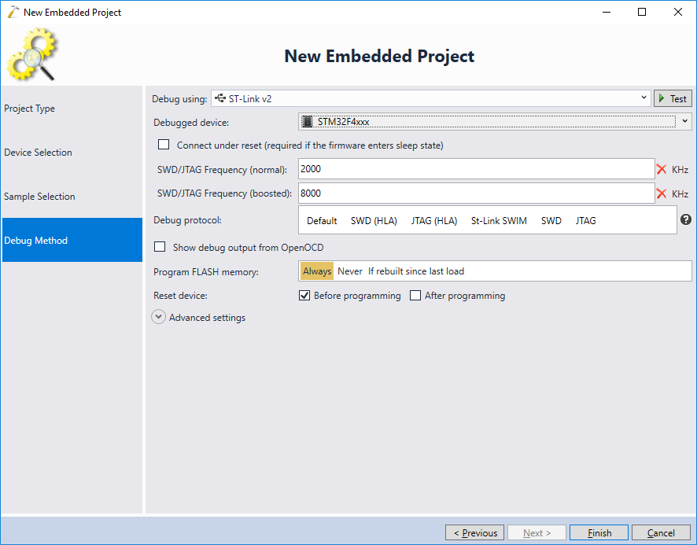Open the Debugged device STM32F4xxx dropdown

pos(495,121)
